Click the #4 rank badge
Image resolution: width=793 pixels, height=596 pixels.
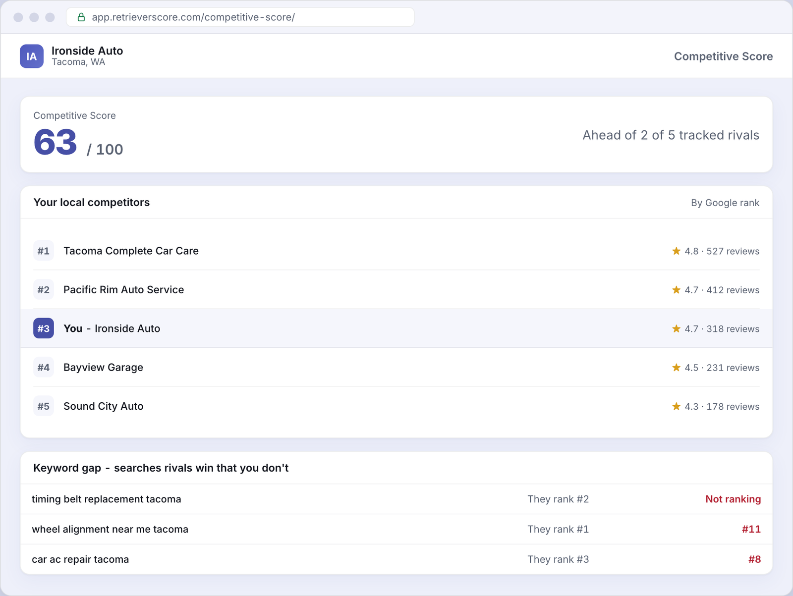[44, 367]
